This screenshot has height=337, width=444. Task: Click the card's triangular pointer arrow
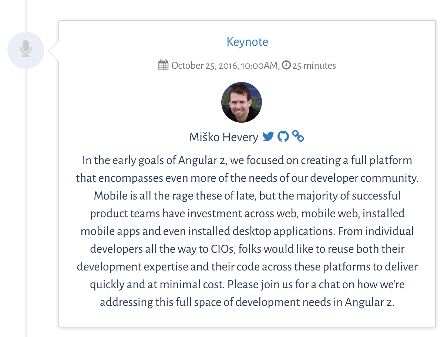tap(54, 51)
